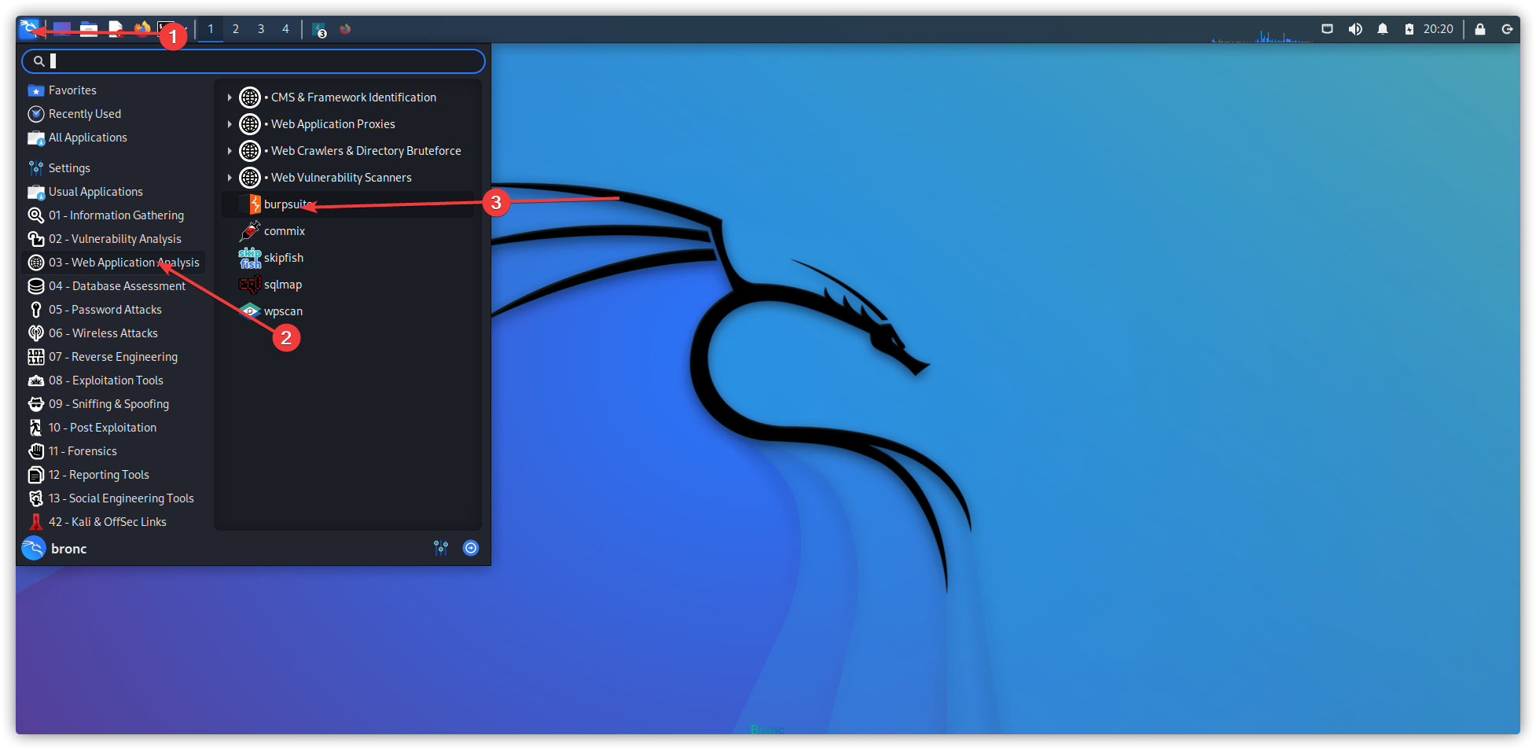Open the Settings category
Image resolution: width=1536 pixels, height=750 pixels.
coord(114,168)
